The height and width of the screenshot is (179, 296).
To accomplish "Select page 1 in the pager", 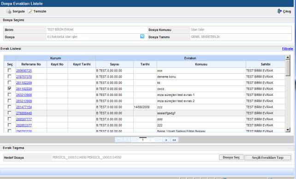I will 143,140.
